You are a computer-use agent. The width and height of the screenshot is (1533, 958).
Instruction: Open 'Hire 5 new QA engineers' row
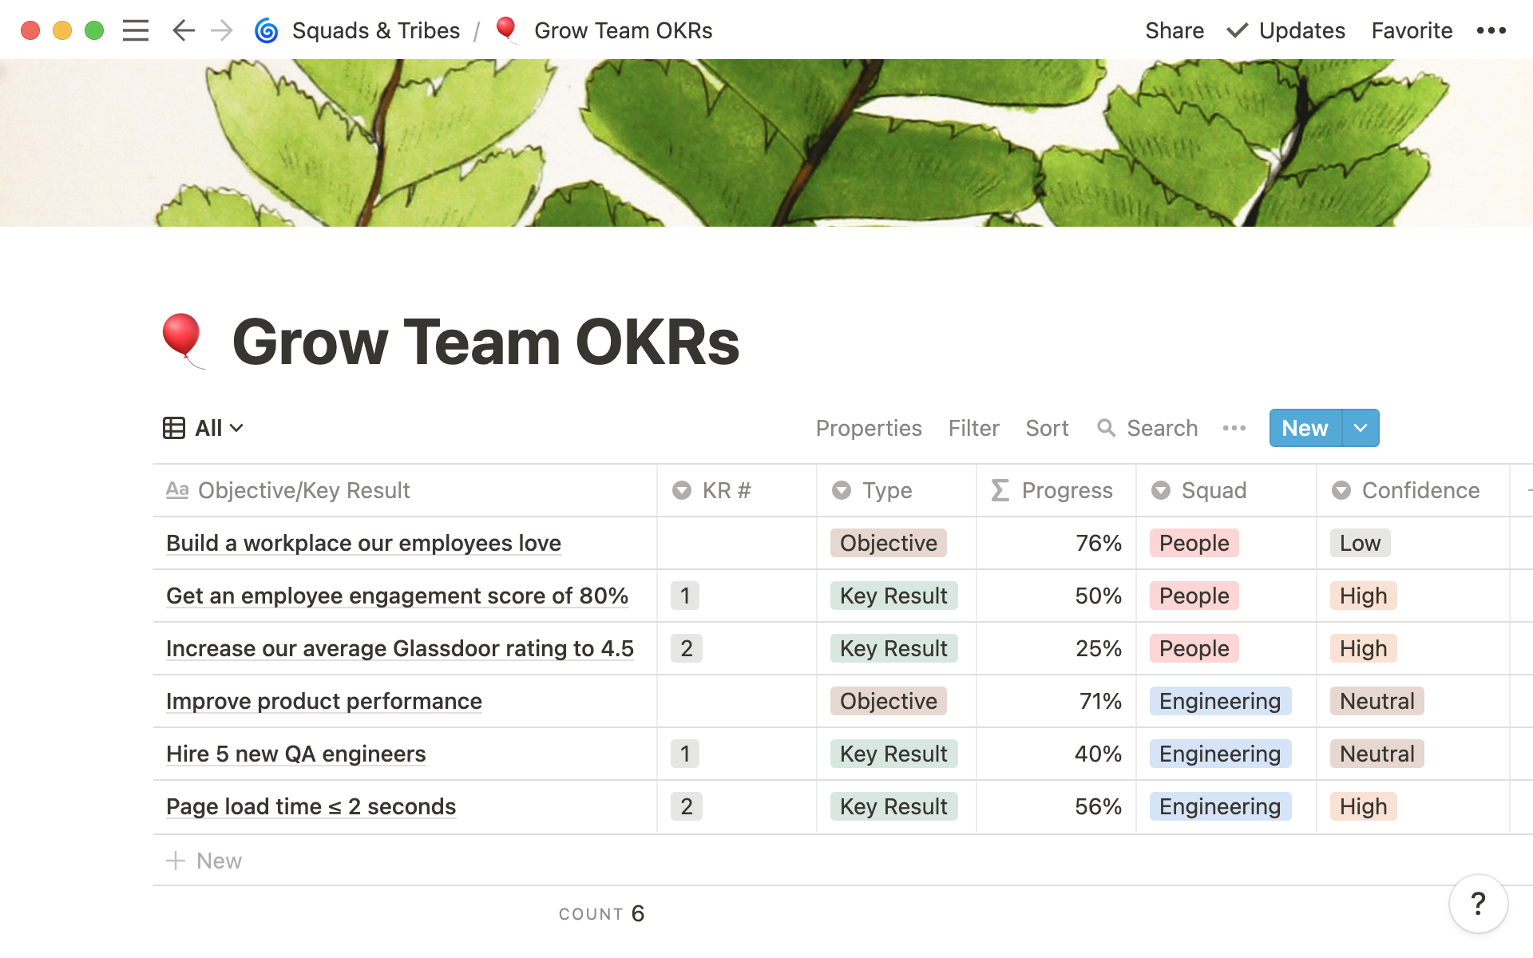(296, 754)
